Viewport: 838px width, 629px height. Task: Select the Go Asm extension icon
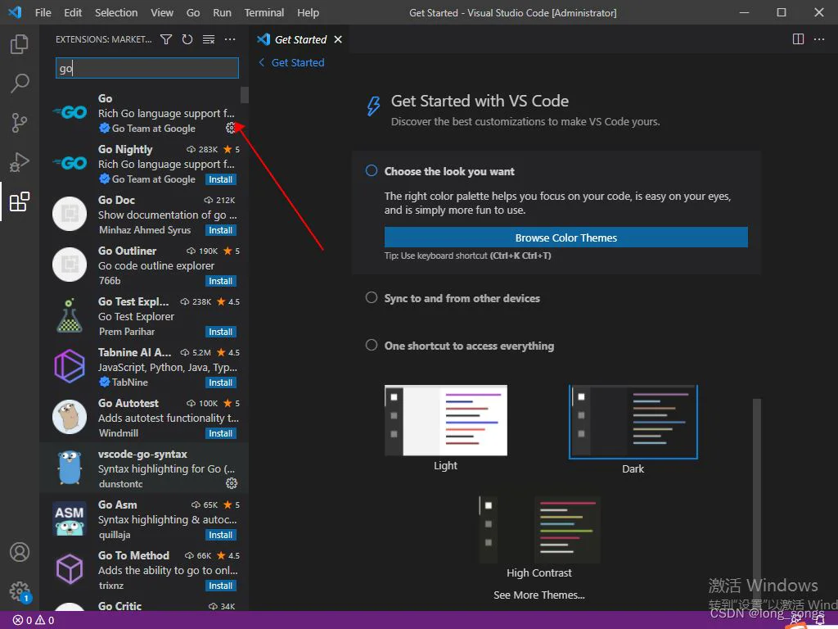[70, 518]
